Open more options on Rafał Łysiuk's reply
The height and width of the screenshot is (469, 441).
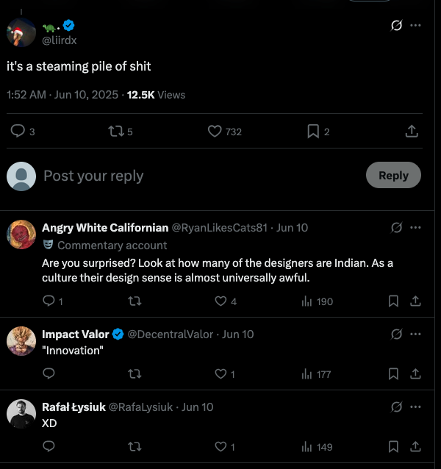click(x=415, y=407)
